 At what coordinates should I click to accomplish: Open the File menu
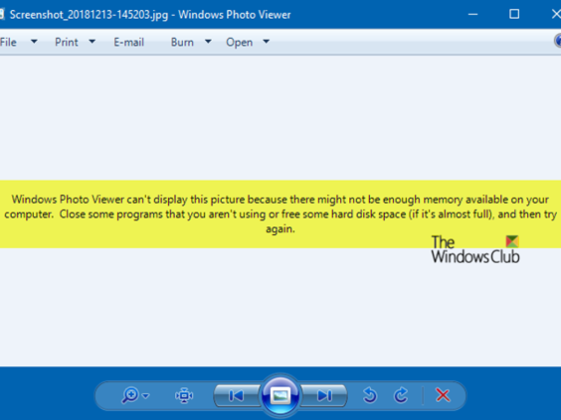click(x=8, y=42)
